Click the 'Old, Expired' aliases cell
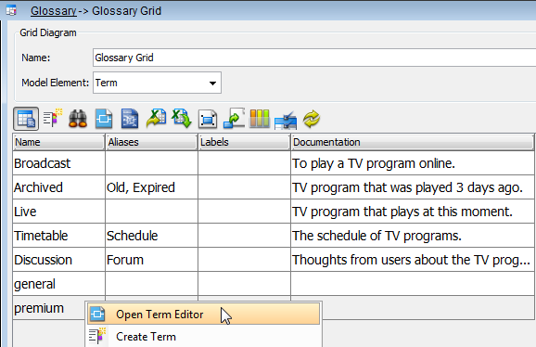Viewport: 536px width, 347px height. 151,187
